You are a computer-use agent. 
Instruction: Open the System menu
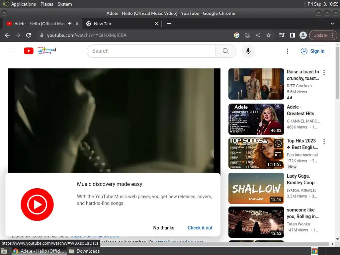[x=65, y=4]
